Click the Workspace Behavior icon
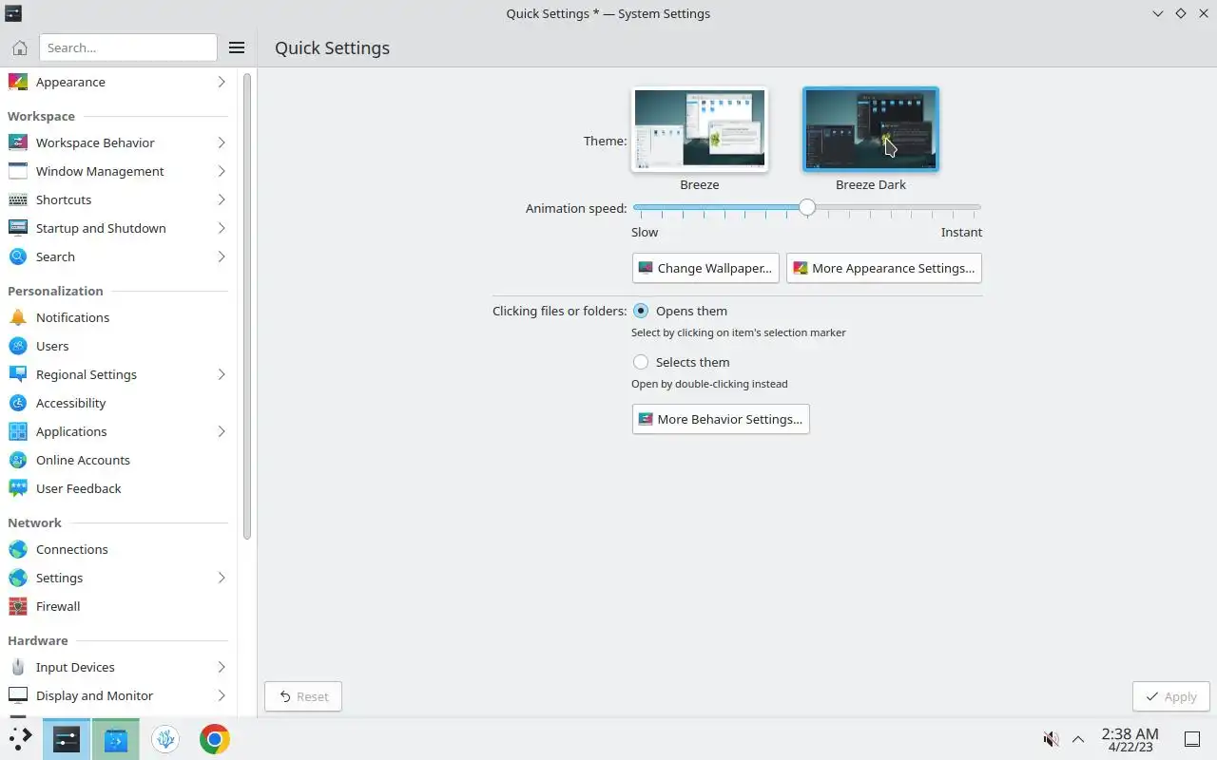 pos(17,142)
